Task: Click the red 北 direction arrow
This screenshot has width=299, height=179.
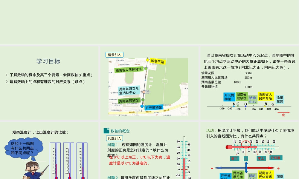Action: 283,112
